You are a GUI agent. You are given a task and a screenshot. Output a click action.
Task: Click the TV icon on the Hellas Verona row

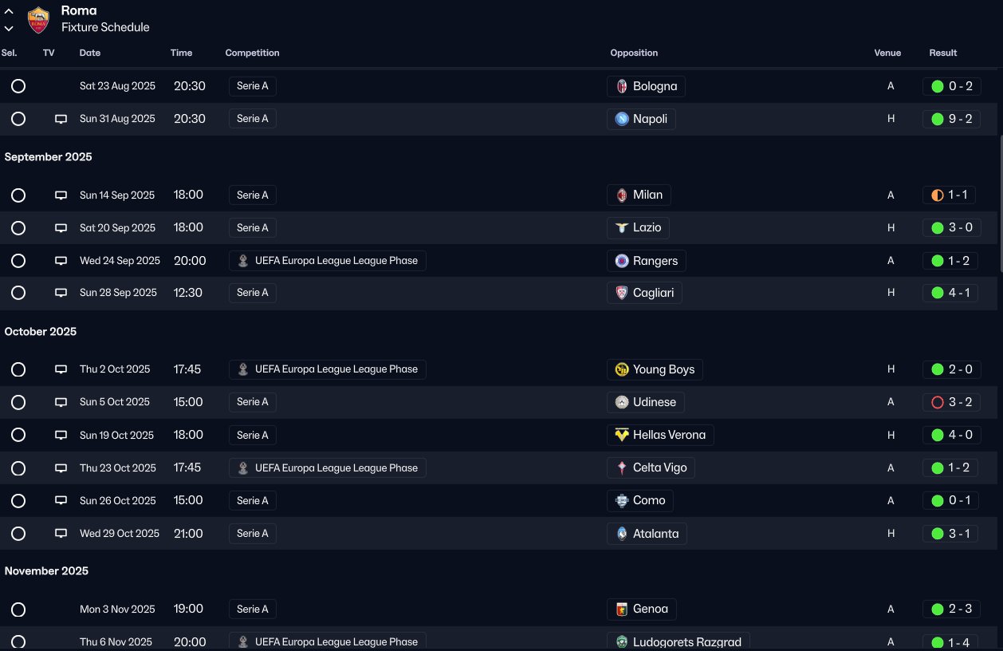coord(61,435)
